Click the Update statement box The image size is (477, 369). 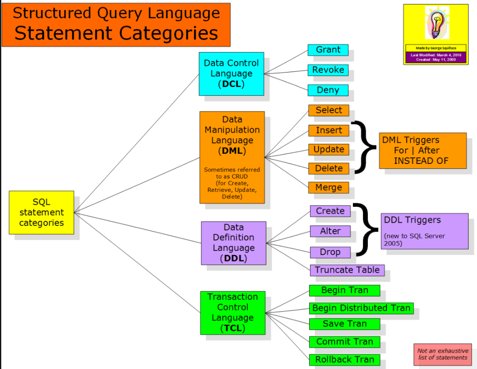tap(329, 149)
